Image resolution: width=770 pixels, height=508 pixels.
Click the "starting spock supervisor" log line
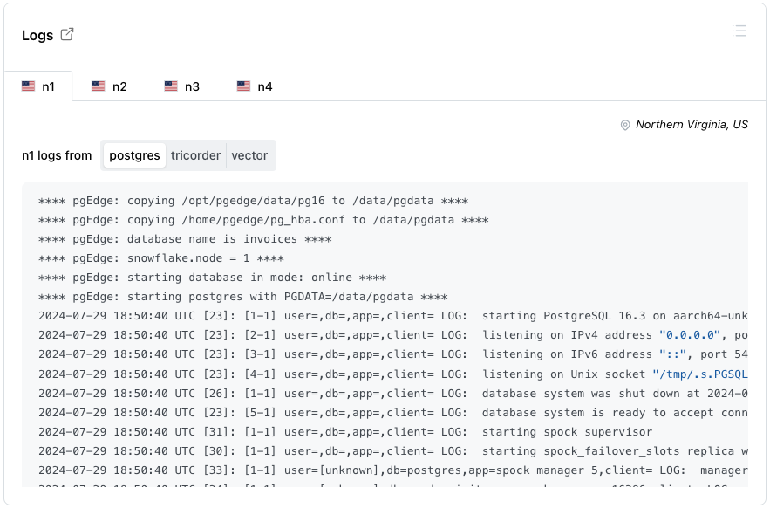tap(567, 431)
